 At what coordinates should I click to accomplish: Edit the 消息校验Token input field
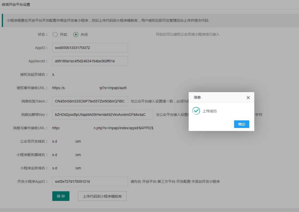click(x=90, y=101)
